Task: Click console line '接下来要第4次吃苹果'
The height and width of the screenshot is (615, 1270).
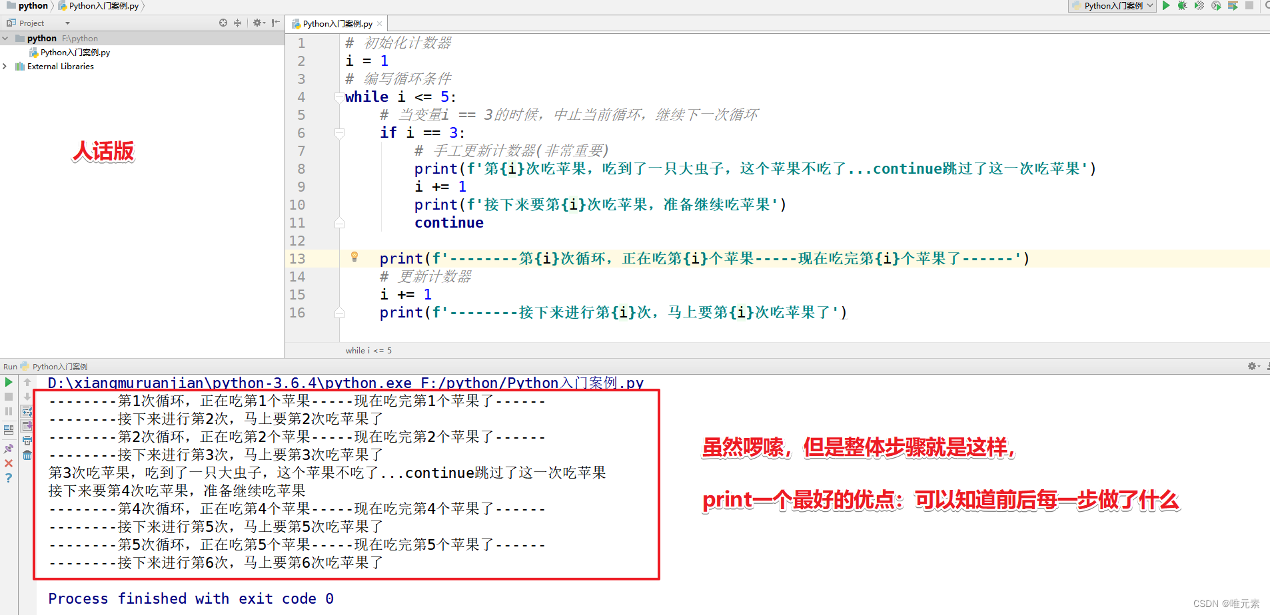Action: [x=177, y=491]
